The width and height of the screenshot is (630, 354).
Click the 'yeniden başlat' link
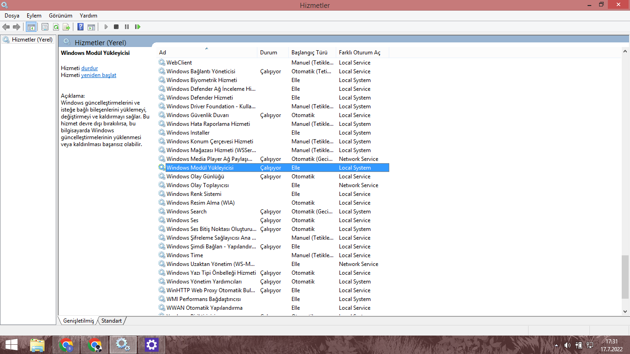[99, 75]
